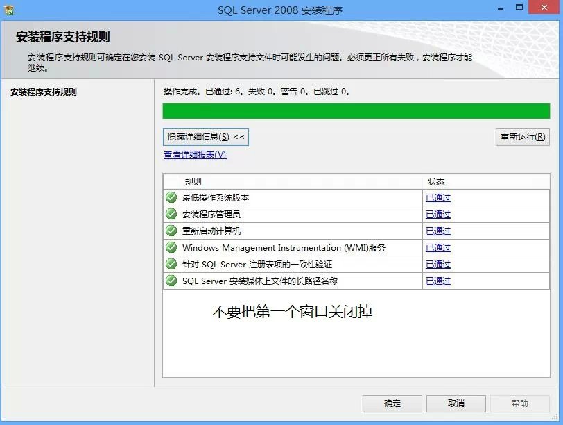Click the 状态 column header
This screenshot has height=425, width=563.
point(458,181)
